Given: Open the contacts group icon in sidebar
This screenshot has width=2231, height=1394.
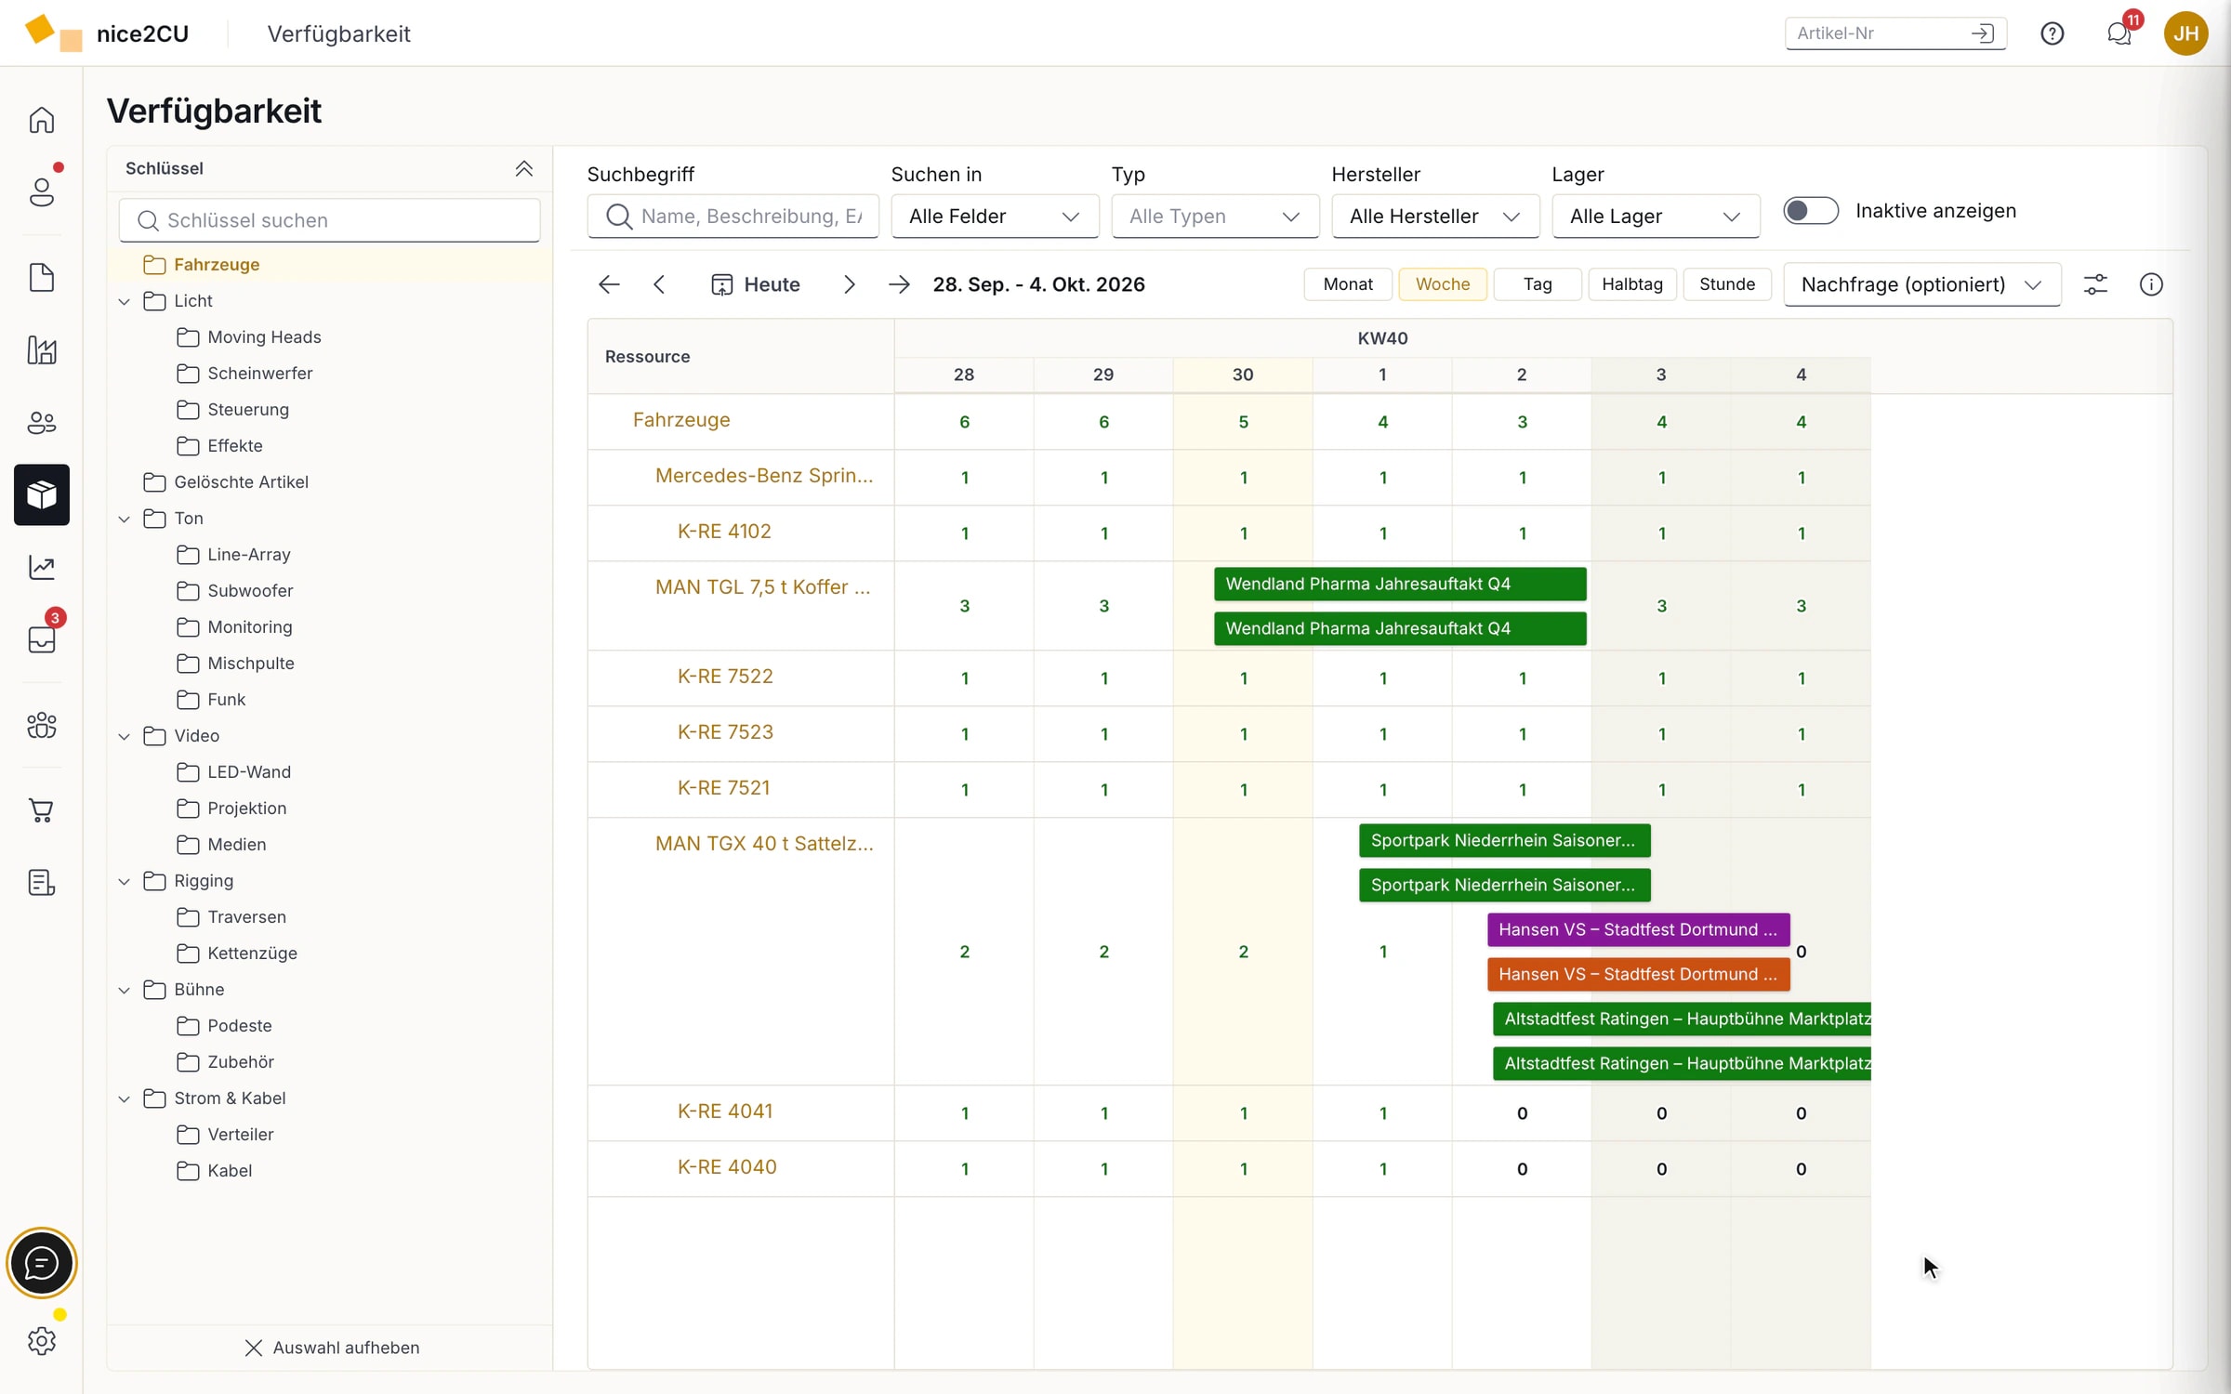Looking at the screenshot, I should 42,423.
